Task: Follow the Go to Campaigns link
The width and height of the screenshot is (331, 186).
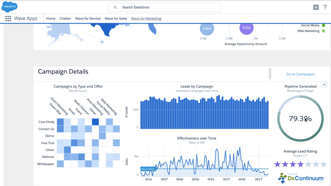Action: pyautogui.click(x=300, y=74)
